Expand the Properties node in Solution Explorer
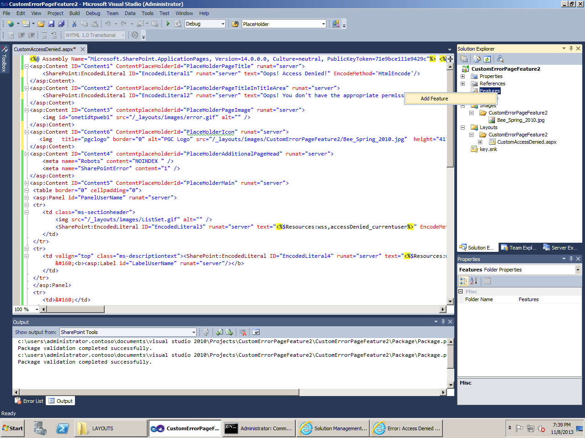 click(463, 76)
